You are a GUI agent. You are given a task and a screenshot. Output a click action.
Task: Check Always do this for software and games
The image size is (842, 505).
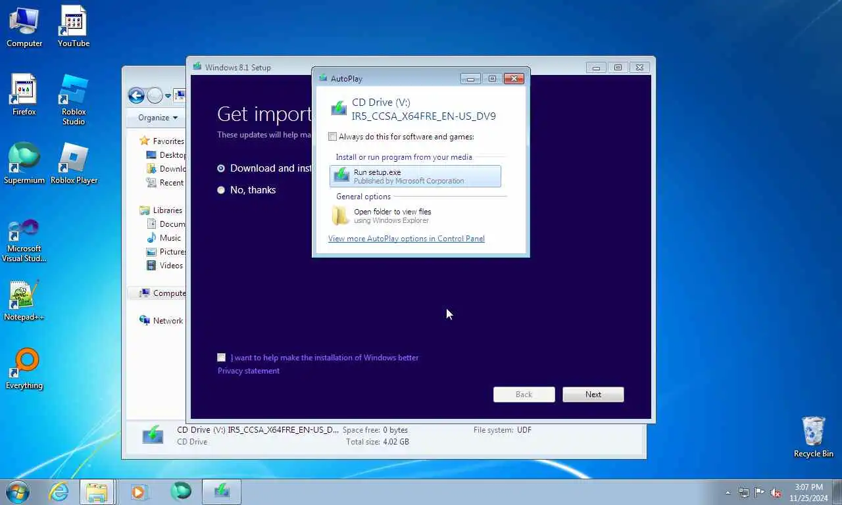point(332,137)
